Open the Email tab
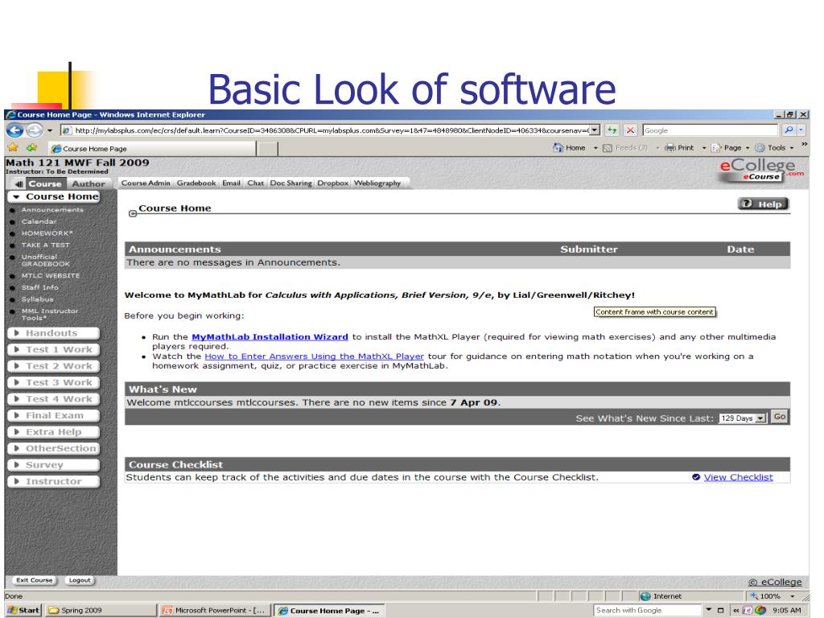Image resolution: width=824 pixels, height=618 pixels. [231, 183]
